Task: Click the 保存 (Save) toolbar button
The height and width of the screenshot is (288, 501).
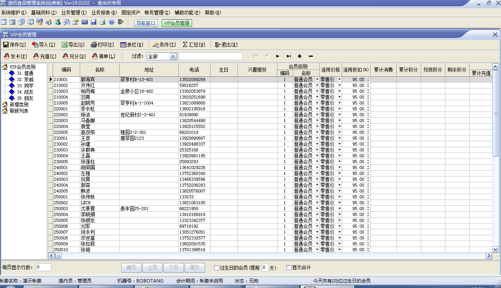Action: pos(14,45)
